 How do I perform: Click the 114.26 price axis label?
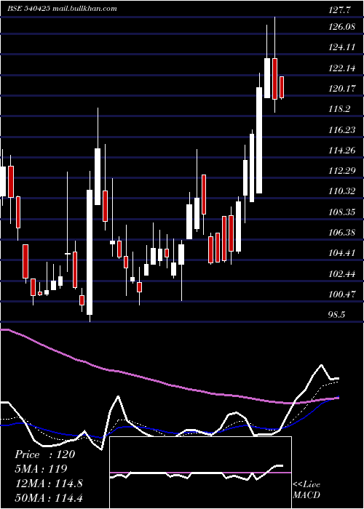pos(342,151)
